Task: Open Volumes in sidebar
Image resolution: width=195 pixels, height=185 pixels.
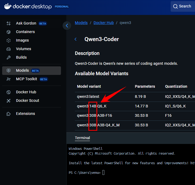Action: [32, 49]
